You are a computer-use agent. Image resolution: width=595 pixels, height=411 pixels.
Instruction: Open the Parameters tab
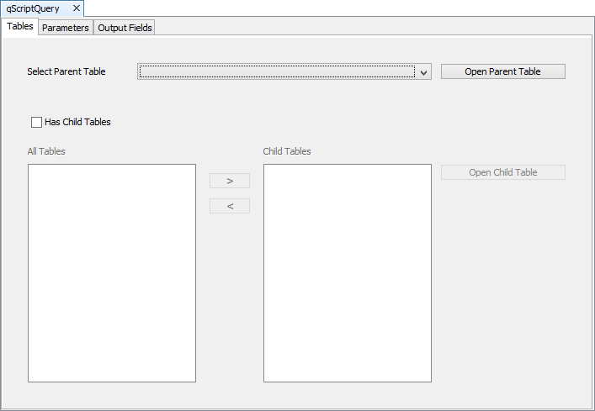pyautogui.click(x=66, y=28)
